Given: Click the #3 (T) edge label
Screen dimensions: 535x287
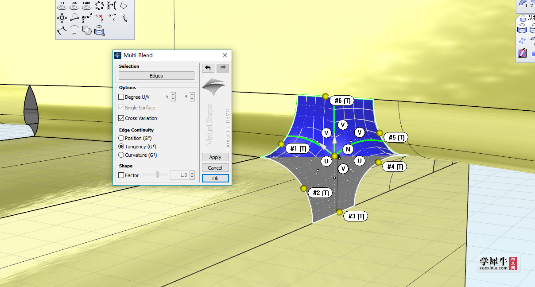Looking at the screenshot, I should (x=356, y=216).
